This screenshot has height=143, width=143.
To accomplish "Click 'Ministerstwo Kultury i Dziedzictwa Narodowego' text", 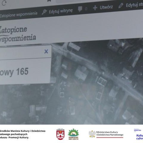I will pyautogui.click(x=110, y=133).
